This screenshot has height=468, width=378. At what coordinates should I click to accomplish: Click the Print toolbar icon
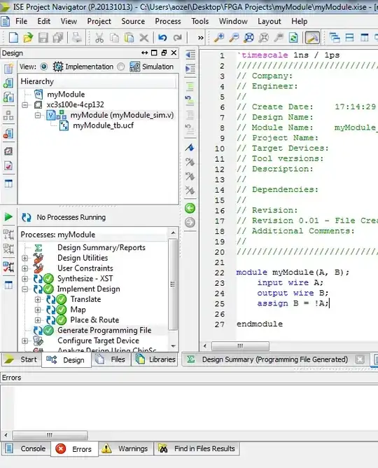tap(76, 38)
